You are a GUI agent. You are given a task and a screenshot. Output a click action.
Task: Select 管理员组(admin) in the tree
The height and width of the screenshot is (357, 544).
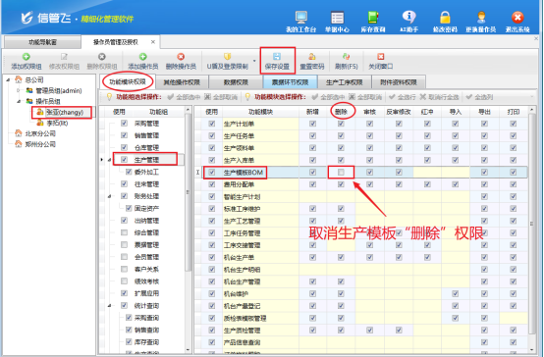point(59,91)
